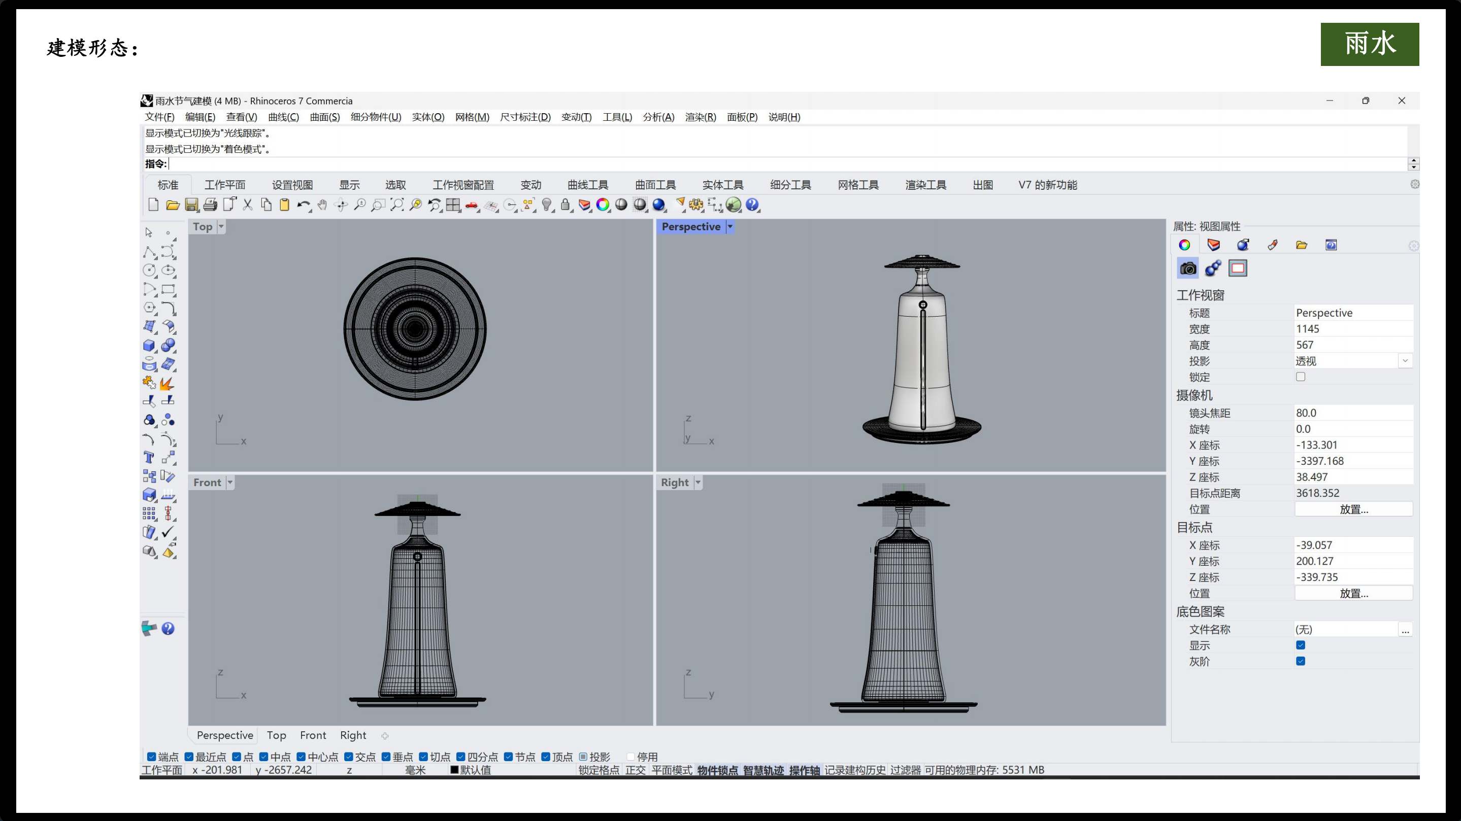Toggle the 端点 osnap checkbox

[151, 757]
